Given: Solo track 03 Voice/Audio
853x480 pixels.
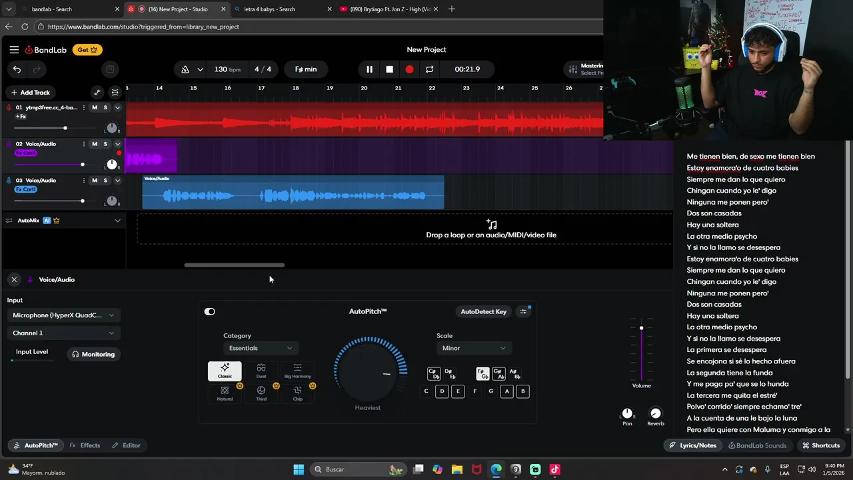Looking at the screenshot, I should [105, 180].
